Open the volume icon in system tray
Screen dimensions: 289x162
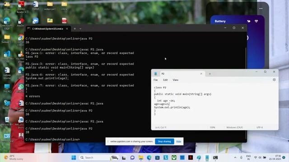click(260, 157)
